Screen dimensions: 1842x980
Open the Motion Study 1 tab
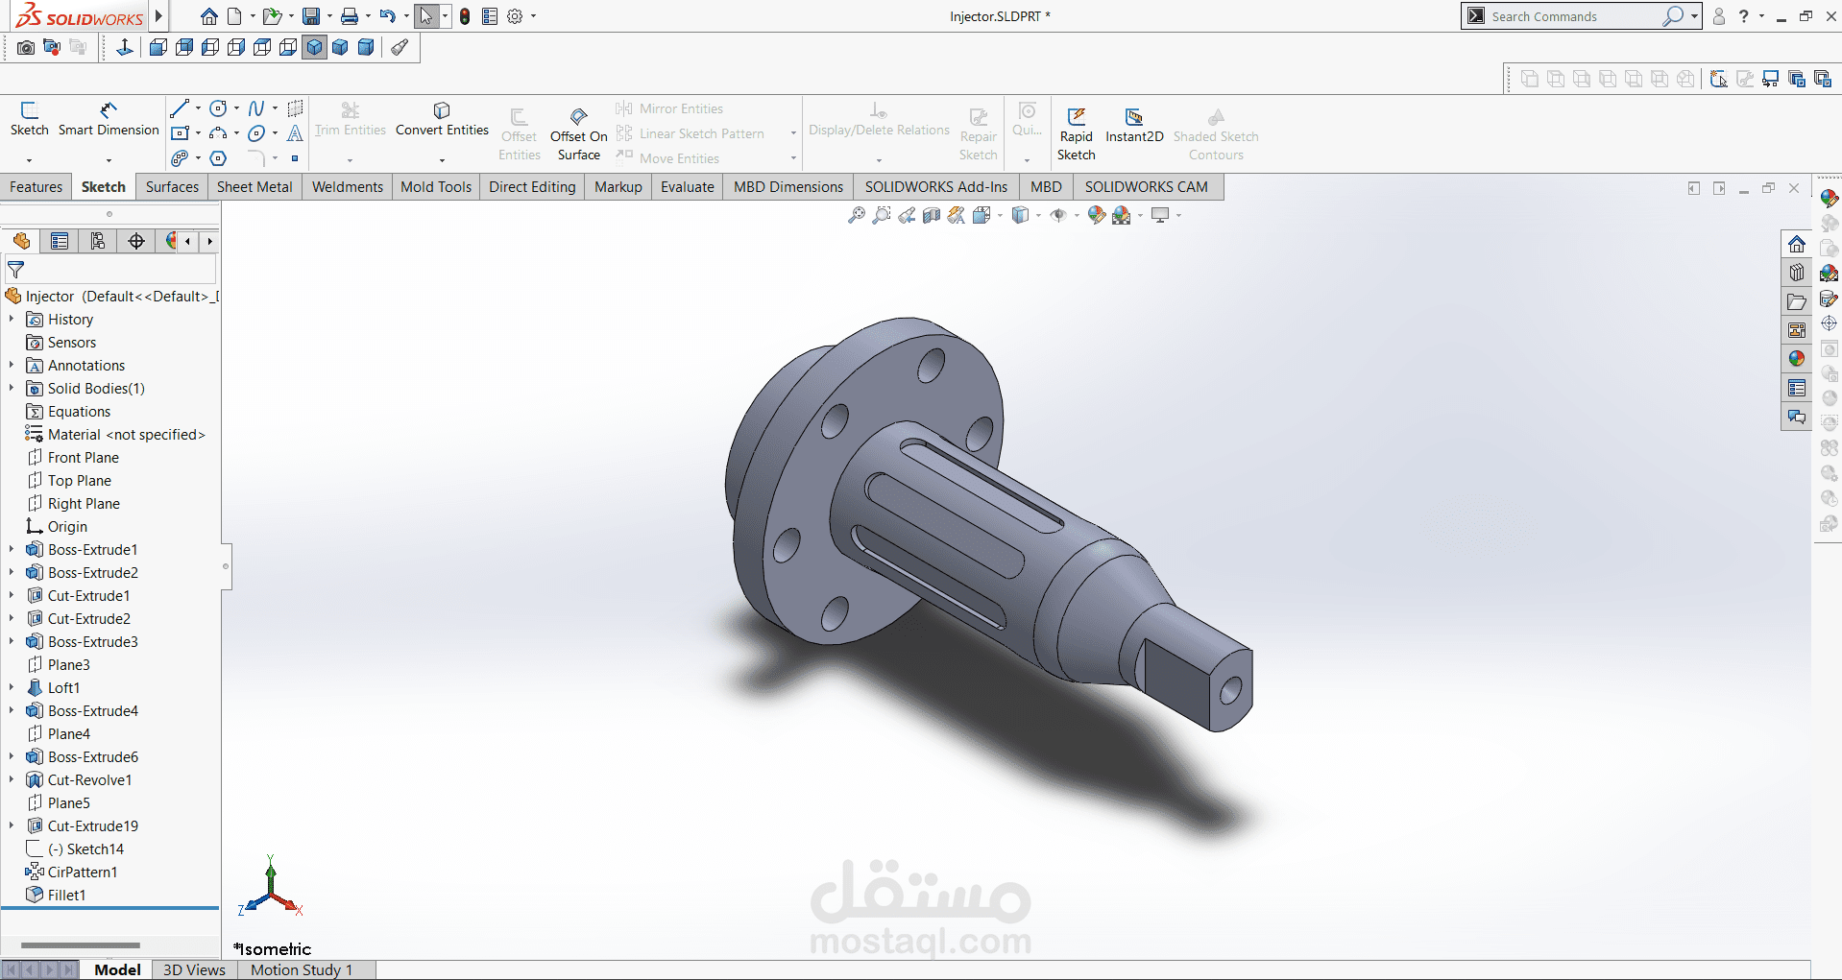point(302,969)
